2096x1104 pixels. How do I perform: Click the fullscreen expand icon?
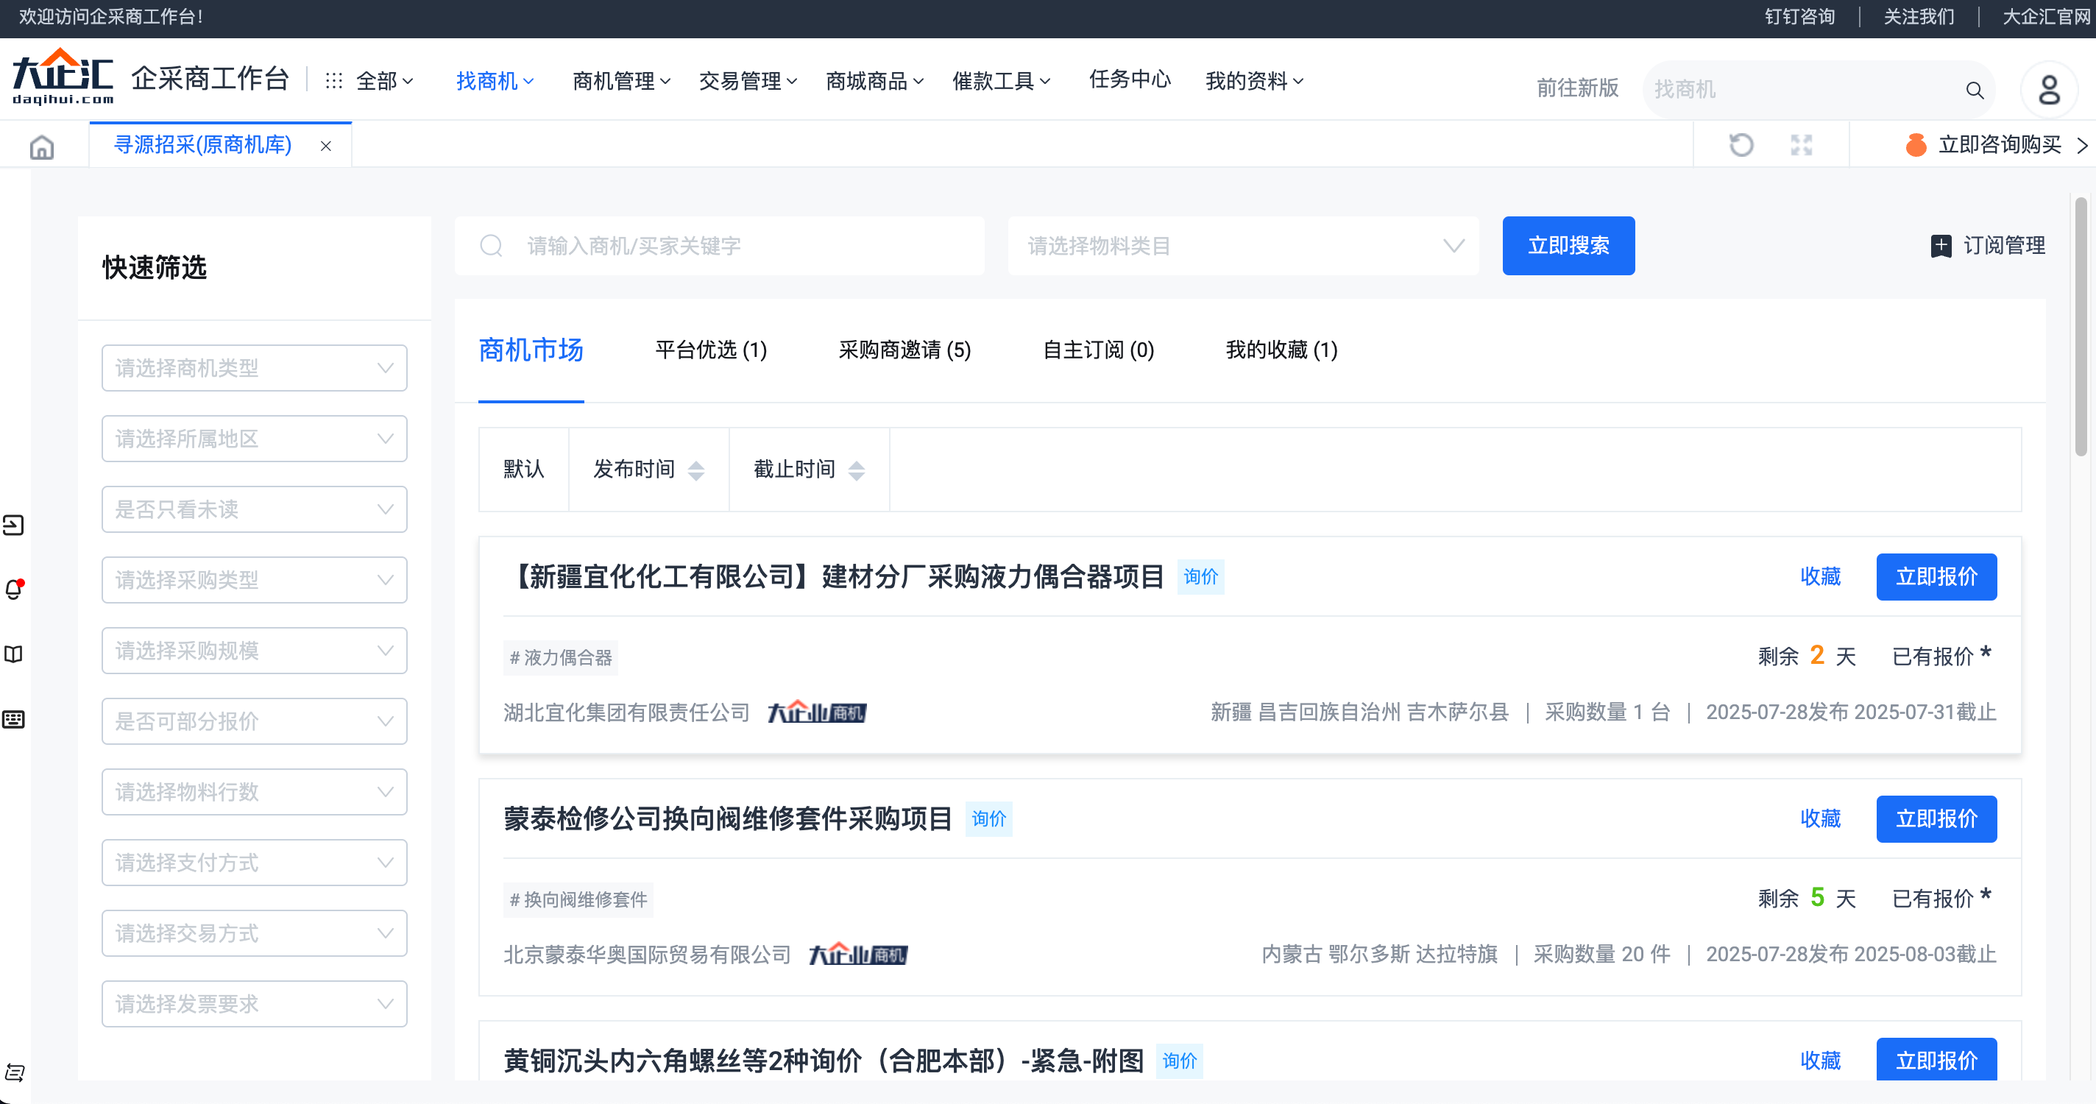tap(1802, 145)
